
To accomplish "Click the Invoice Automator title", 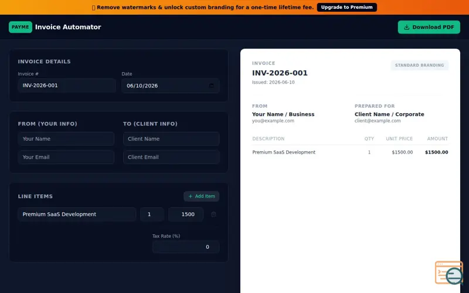I will click(68, 27).
